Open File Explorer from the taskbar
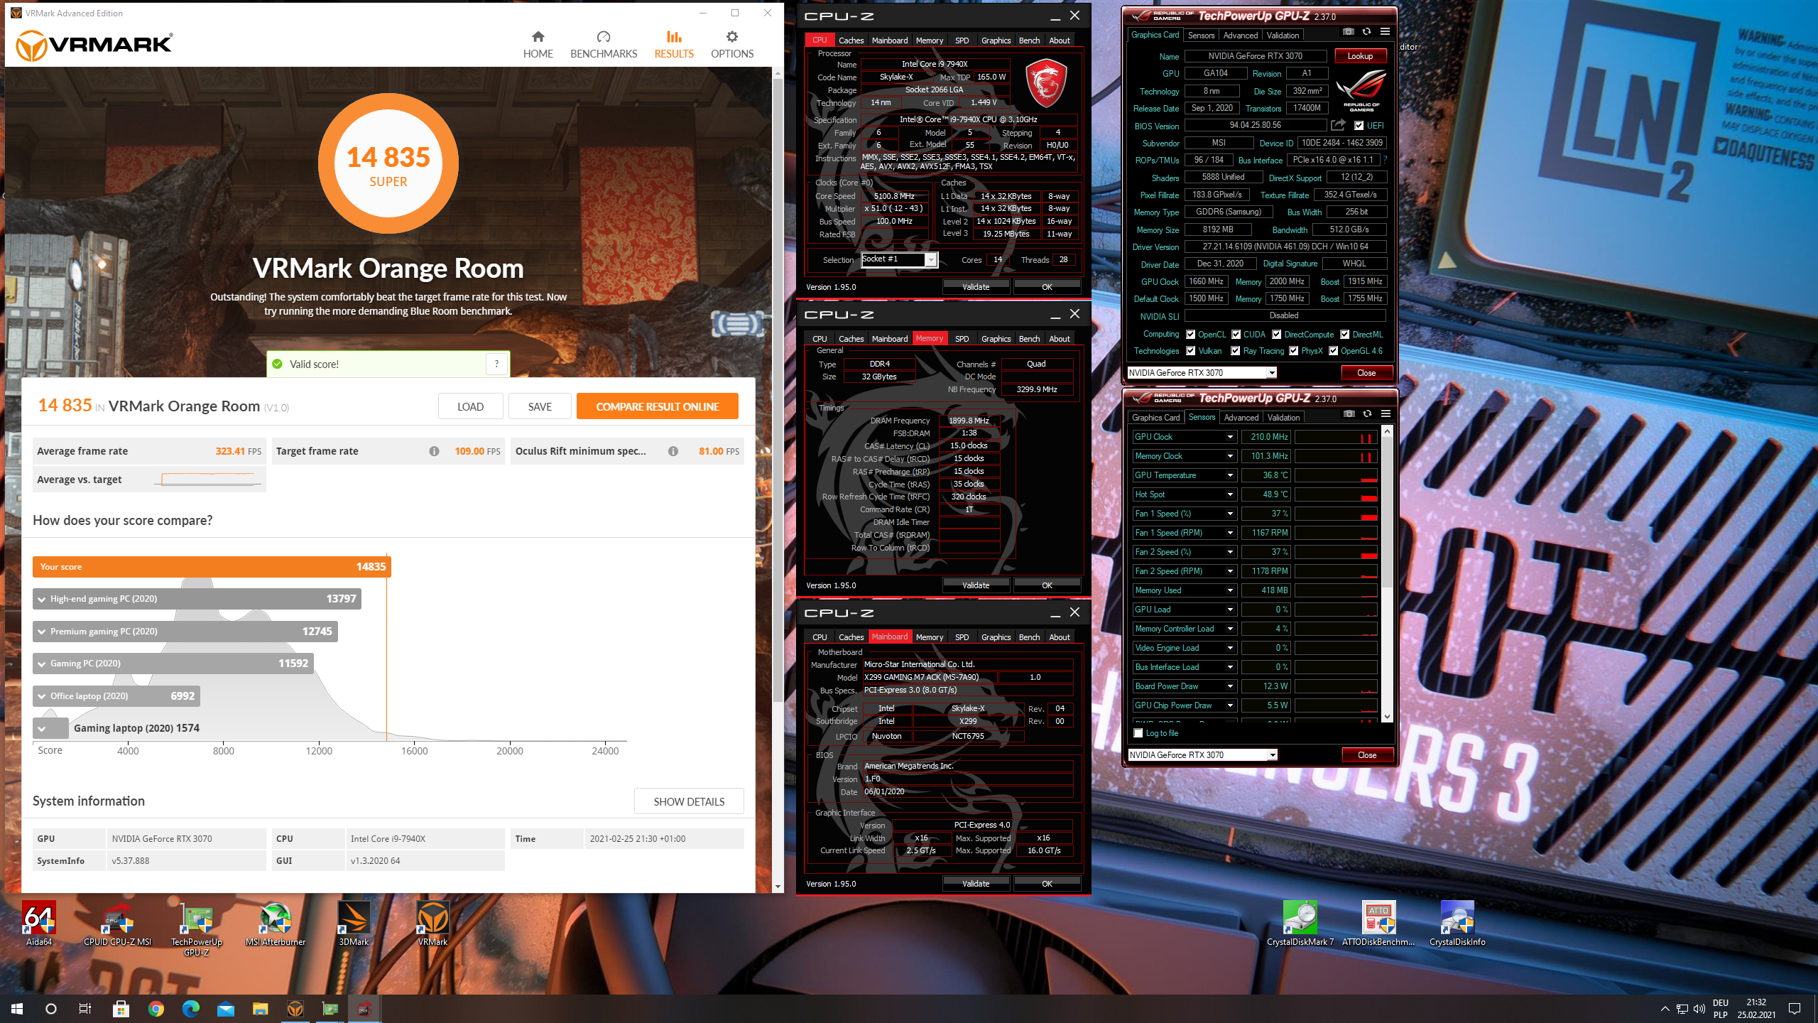Viewport: 1818px width, 1023px height. coord(261,1009)
